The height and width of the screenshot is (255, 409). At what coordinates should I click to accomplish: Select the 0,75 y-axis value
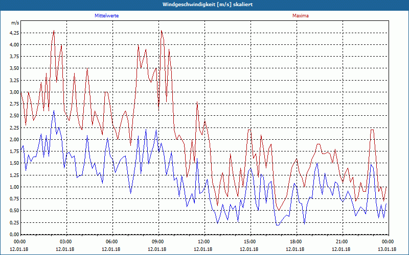coord(14,199)
